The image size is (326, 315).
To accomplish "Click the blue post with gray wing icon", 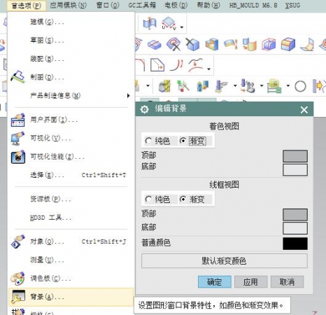I will (x=221, y=86).
